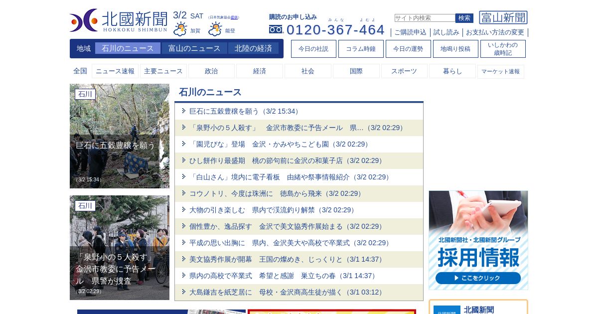Screen dimensions: 598x314
Task: Click the Hokkoku Shimbun logo
Action: 119,20
